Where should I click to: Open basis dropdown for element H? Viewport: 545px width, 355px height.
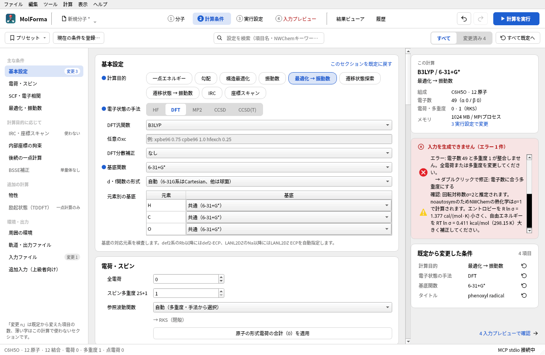[289, 206]
